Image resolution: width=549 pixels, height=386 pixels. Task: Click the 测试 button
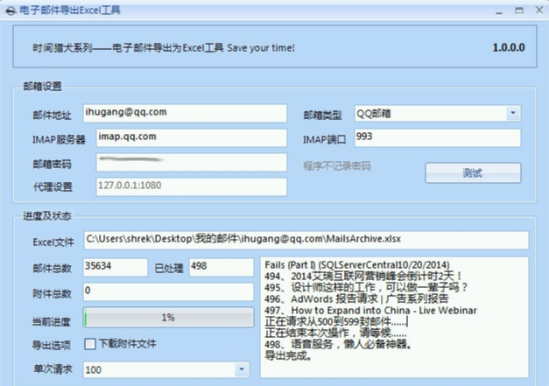(473, 172)
